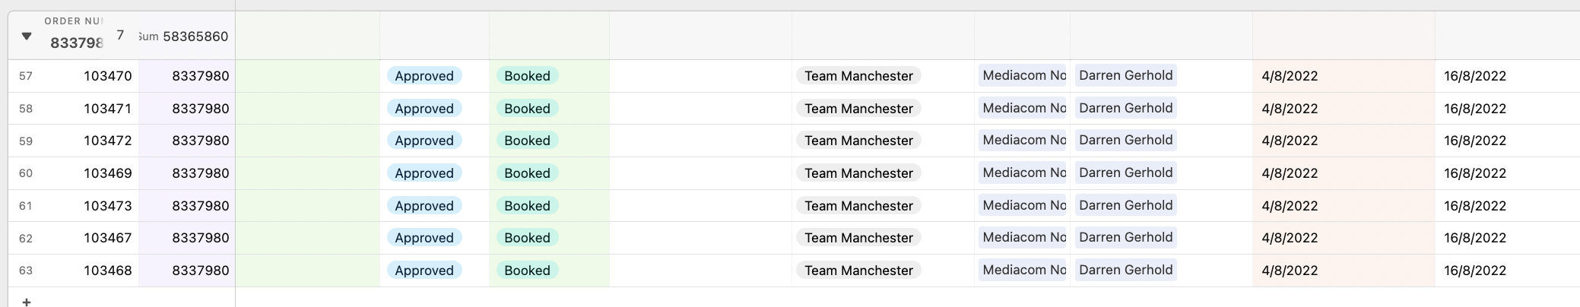
Task: Click the Approved tag in row 58
Action: point(424,109)
